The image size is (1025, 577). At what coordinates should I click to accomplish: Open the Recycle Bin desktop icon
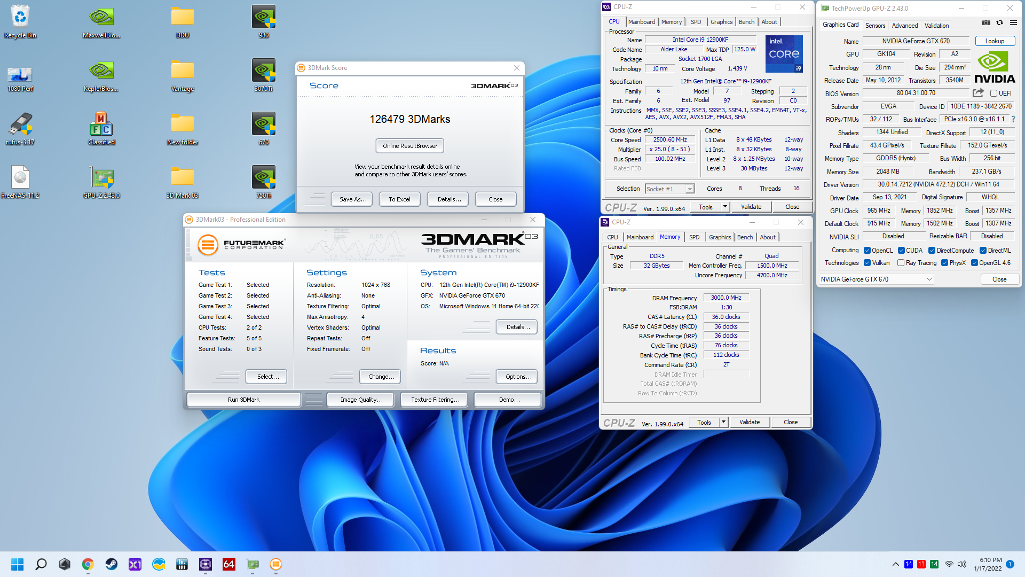click(x=20, y=21)
